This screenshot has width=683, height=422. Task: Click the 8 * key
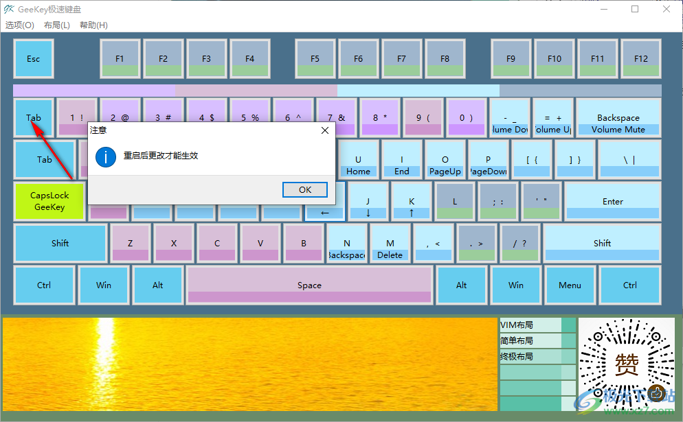pos(380,117)
